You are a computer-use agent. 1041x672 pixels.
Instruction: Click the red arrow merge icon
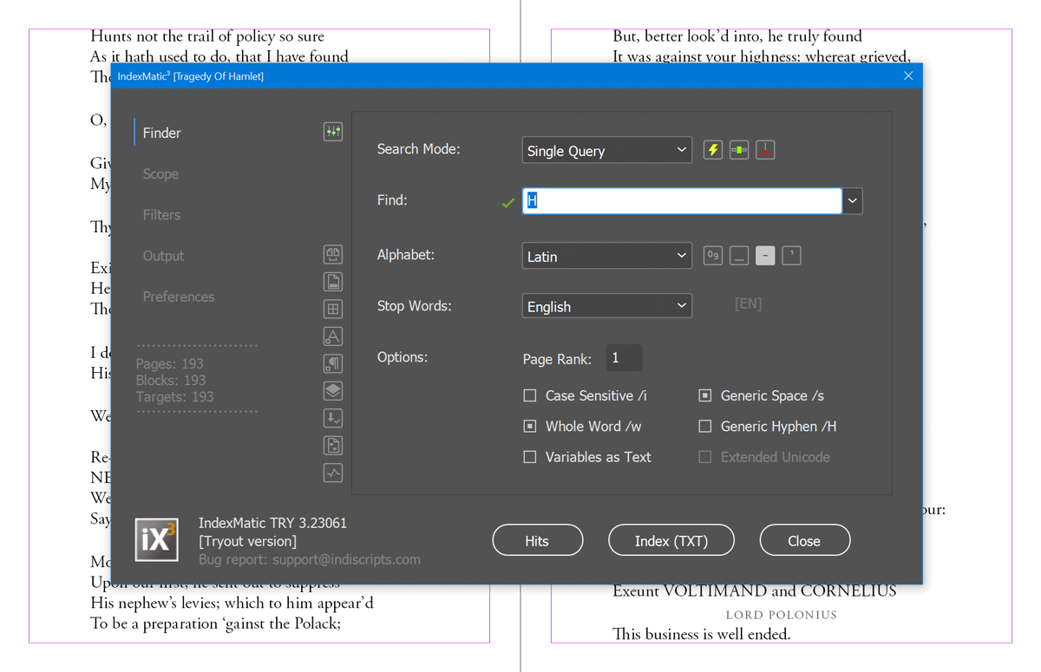(x=765, y=150)
